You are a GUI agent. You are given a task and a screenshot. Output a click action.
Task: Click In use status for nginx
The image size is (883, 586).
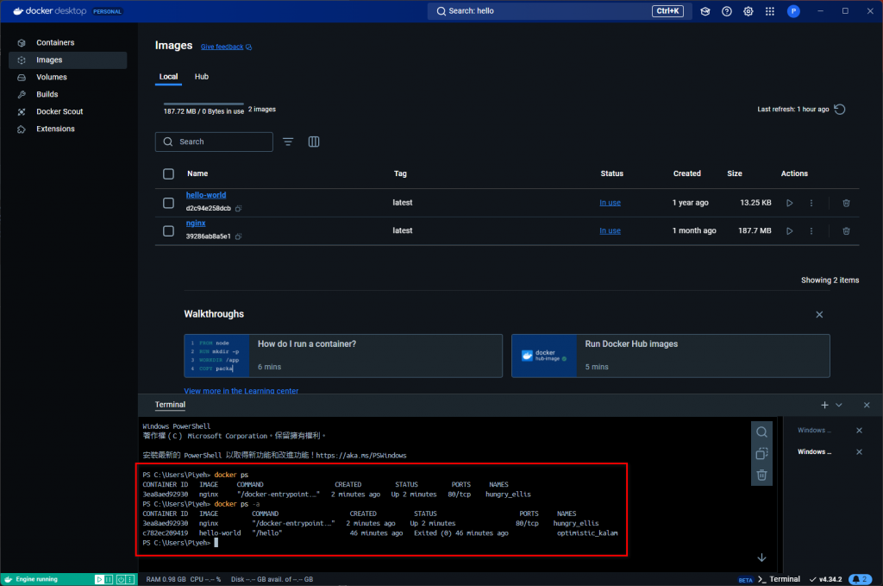610,231
